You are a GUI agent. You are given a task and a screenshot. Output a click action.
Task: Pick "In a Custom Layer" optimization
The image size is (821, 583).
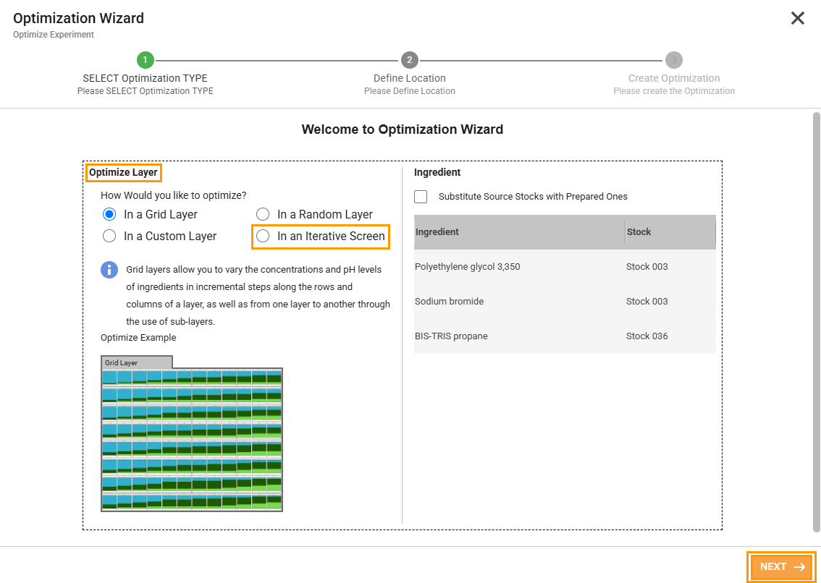coord(109,236)
